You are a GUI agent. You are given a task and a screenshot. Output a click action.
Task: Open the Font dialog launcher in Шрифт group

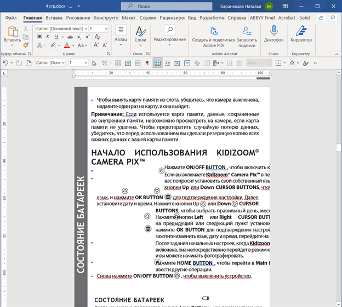point(109,54)
